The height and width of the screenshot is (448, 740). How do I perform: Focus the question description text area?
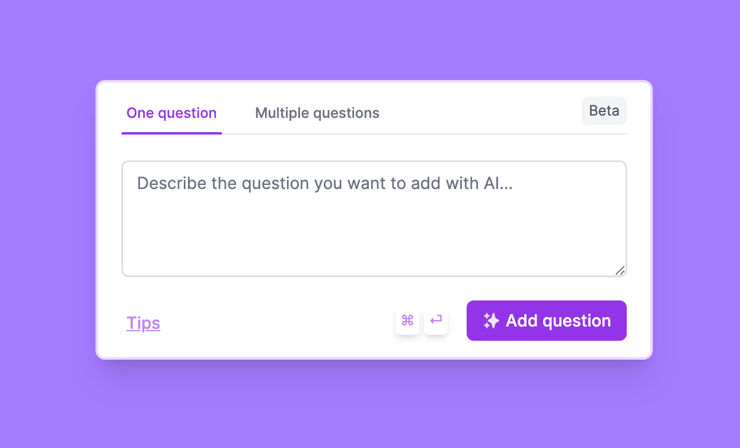[374, 218]
